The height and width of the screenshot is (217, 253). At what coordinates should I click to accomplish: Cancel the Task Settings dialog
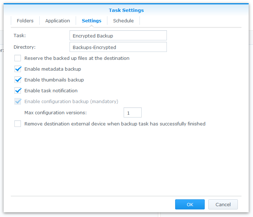[x=223, y=204]
